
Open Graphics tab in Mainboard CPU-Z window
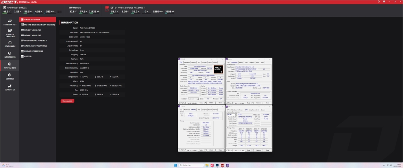tap(252, 62)
